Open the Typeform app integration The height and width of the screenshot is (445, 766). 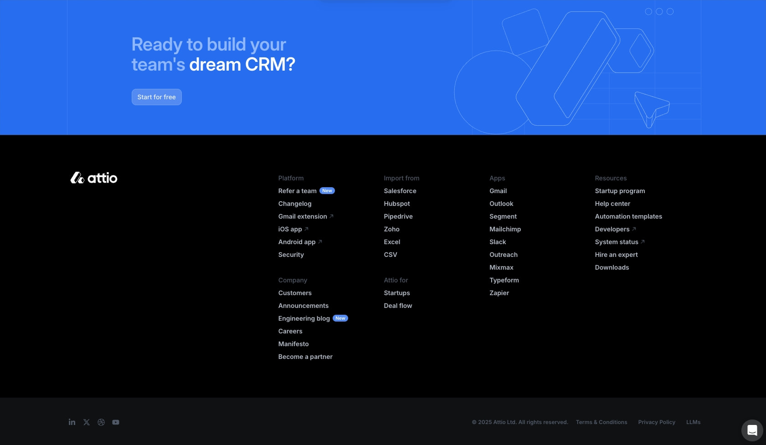pos(504,280)
